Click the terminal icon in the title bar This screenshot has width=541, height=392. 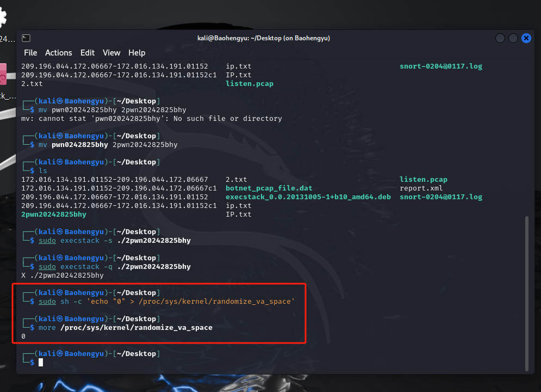(x=26, y=38)
